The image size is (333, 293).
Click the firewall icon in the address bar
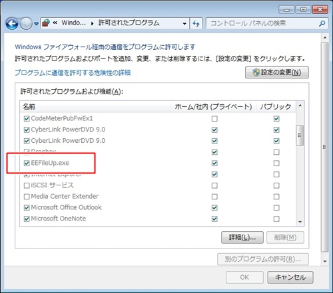pos(46,23)
